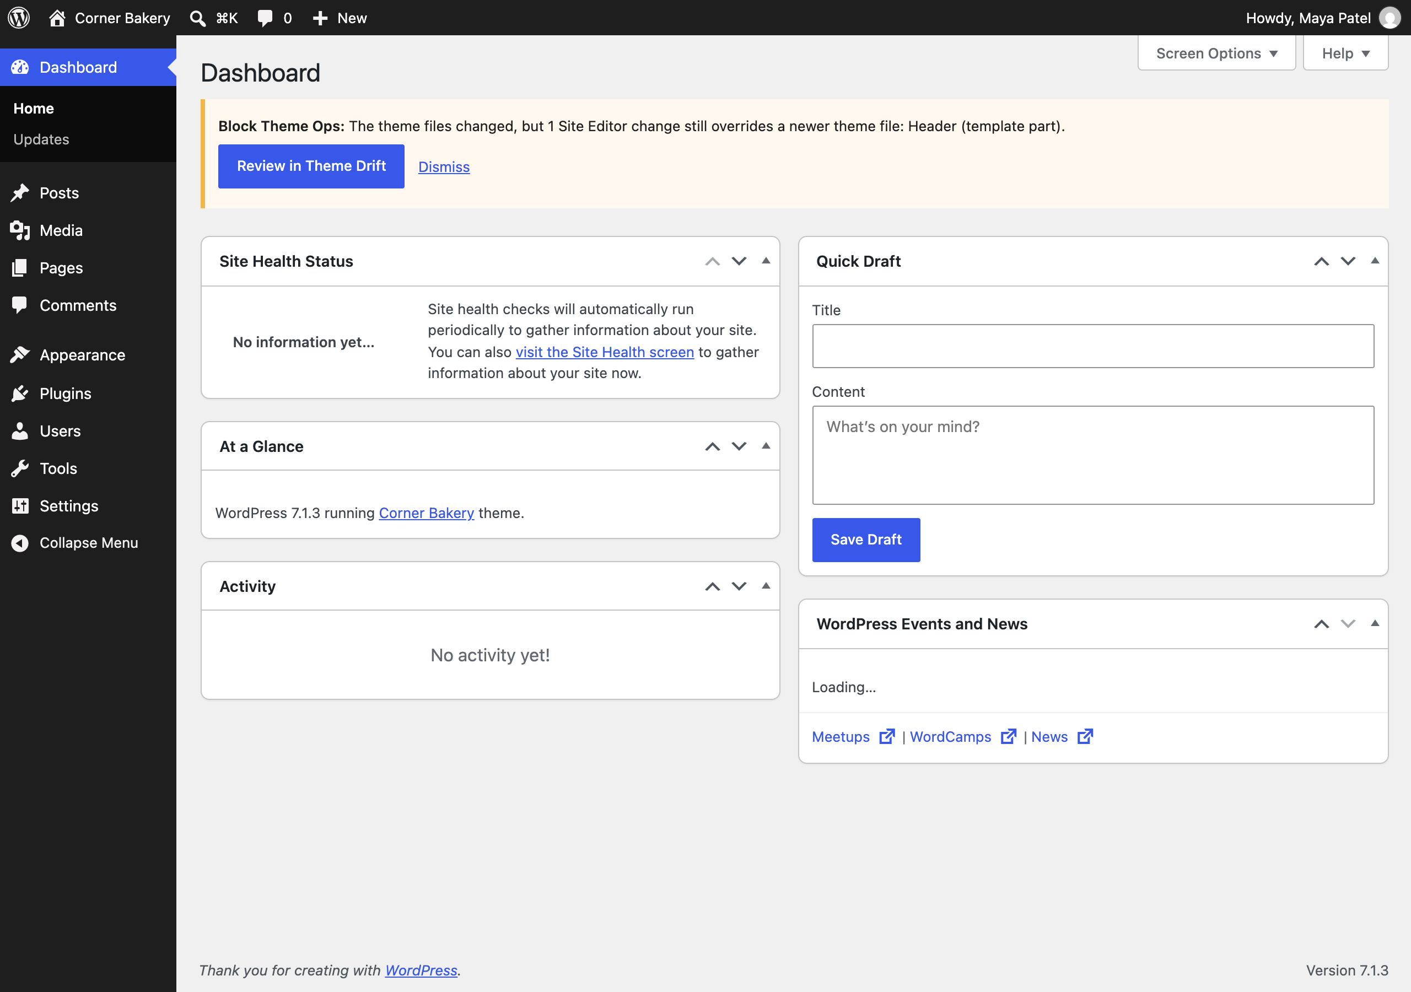Click the Media library icon

pyautogui.click(x=20, y=230)
